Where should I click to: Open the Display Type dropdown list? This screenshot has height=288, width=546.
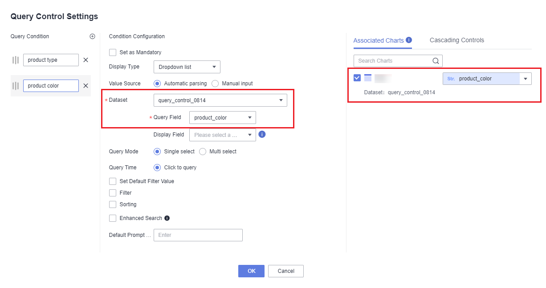click(x=187, y=67)
